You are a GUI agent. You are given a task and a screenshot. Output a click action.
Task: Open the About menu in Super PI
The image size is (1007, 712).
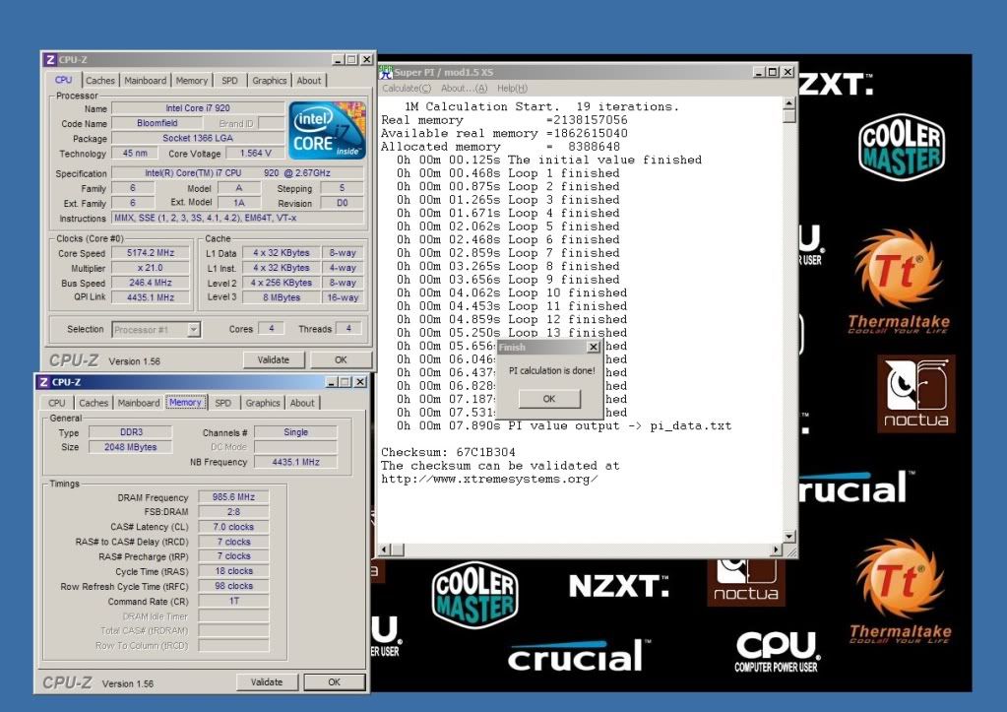pos(464,88)
